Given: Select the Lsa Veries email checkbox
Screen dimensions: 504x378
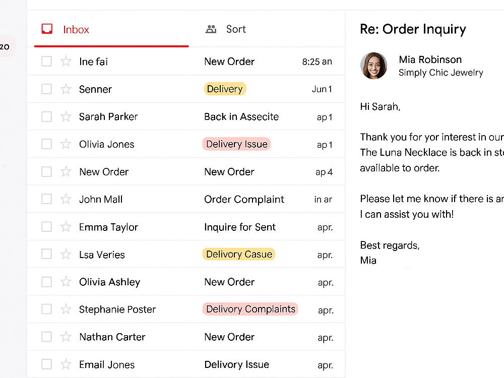Looking at the screenshot, I should (46, 254).
